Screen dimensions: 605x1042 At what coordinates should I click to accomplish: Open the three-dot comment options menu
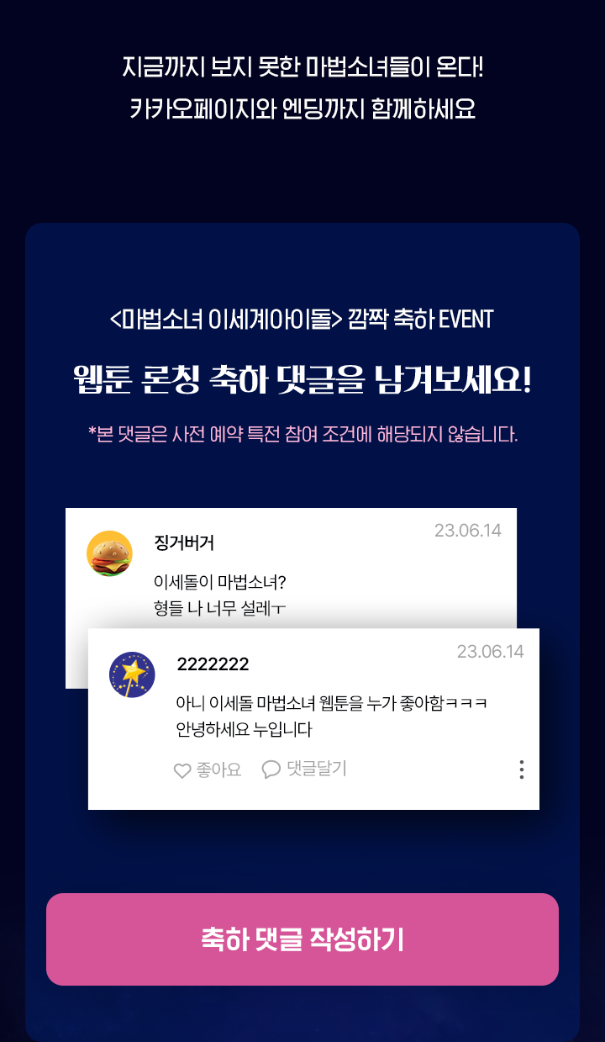click(x=522, y=770)
